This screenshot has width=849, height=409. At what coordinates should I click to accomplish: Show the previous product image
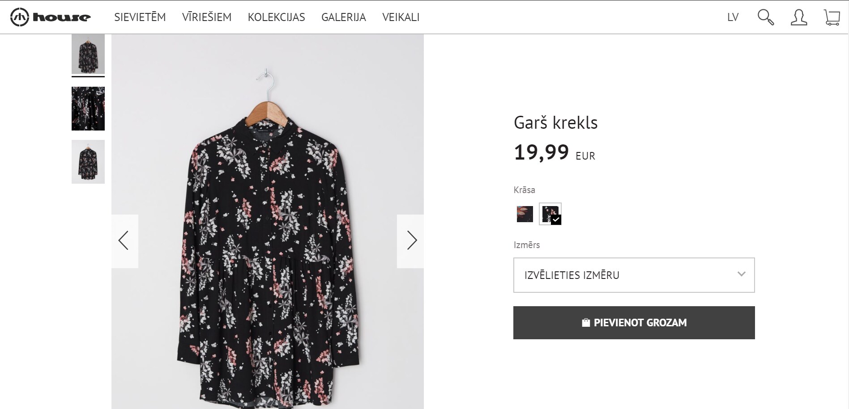124,241
